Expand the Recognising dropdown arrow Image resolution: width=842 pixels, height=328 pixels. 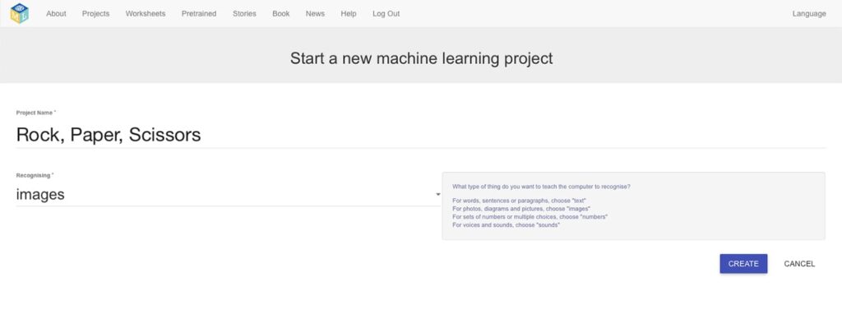[437, 194]
